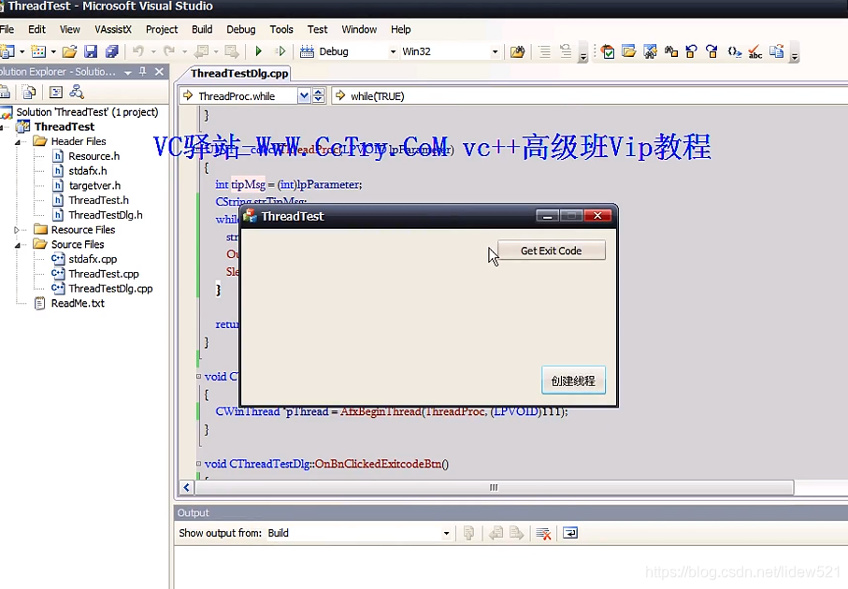Click the Save All toolbar icon
848x589 pixels.
click(112, 52)
